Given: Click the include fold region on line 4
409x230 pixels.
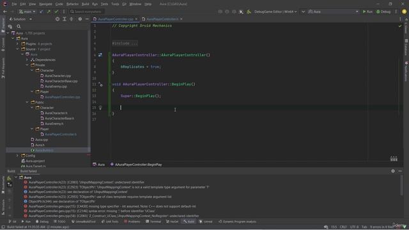Looking at the screenshot, I should (125, 43).
